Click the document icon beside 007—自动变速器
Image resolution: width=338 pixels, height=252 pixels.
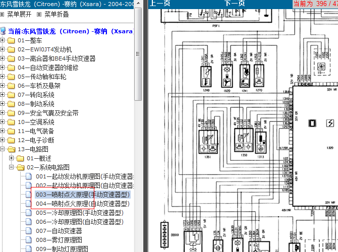pyautogui.click(x=28, y=230)
